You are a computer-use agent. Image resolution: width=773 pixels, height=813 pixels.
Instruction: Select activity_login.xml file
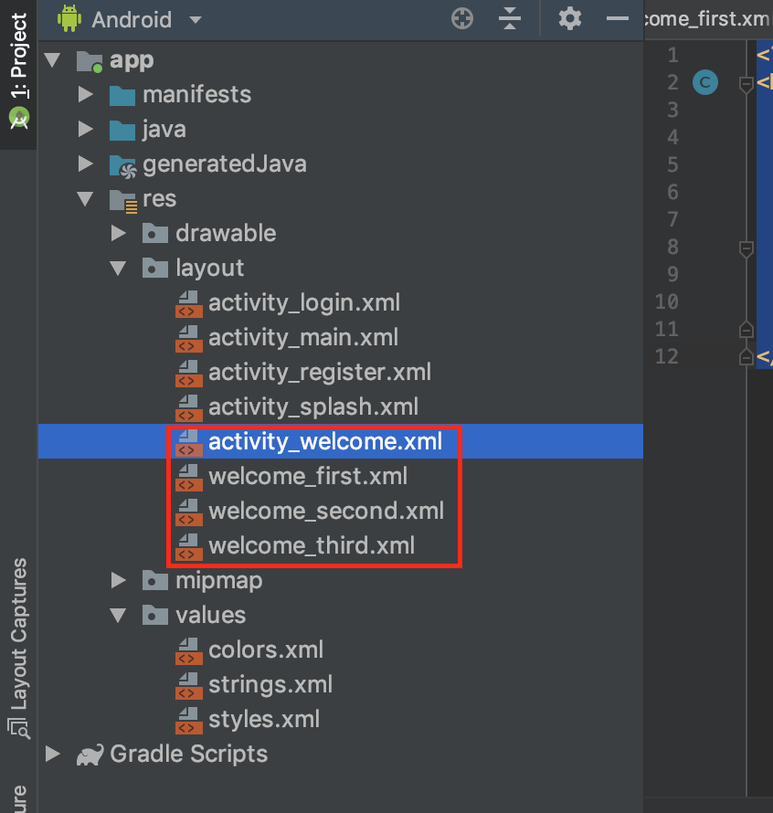303,302
